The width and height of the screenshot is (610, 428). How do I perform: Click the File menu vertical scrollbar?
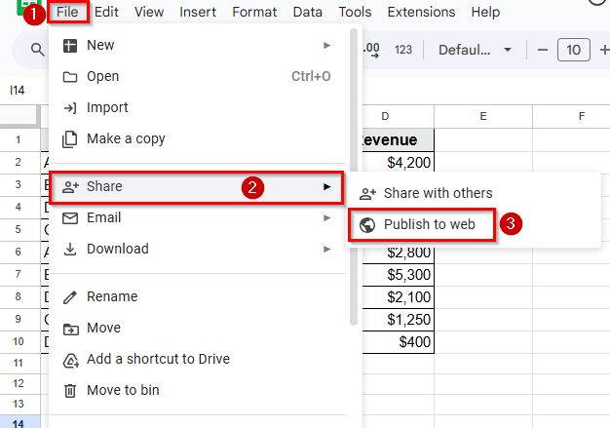(x=354, y=175)
